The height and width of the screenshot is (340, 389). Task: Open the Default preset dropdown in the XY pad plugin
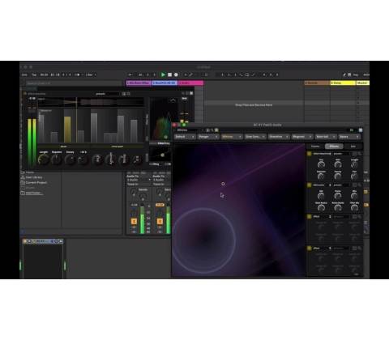185,137
